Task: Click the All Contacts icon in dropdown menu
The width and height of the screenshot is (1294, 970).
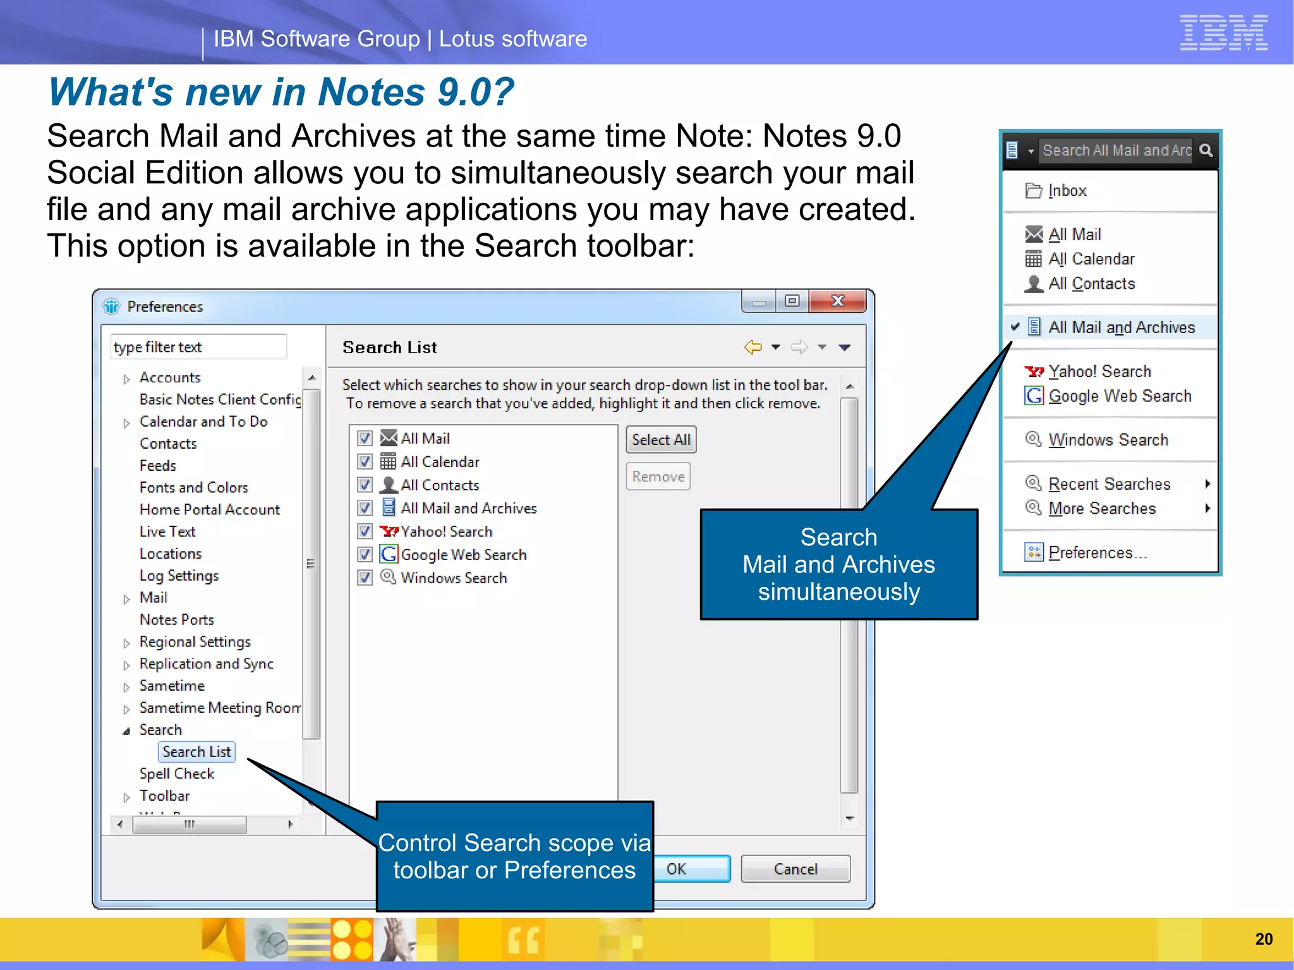Action: pyautogui.click(x=1034, y=284)
